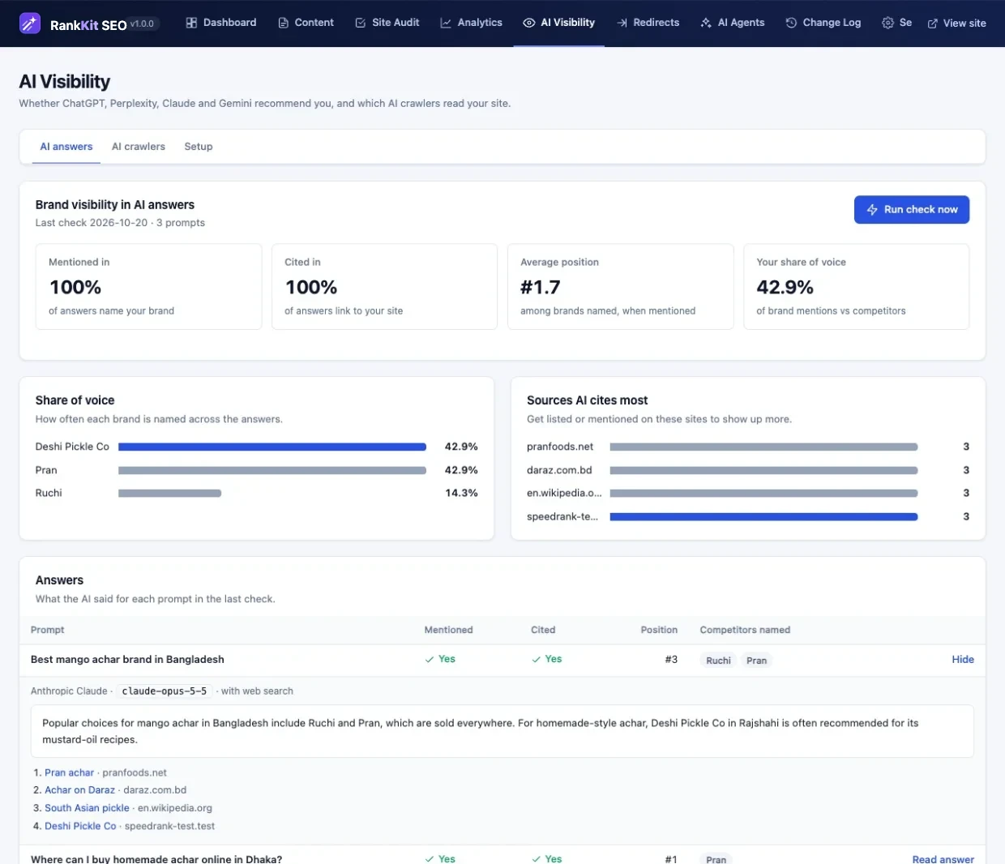Click the Share of voice heading
1005x864 pixels.
75,400
